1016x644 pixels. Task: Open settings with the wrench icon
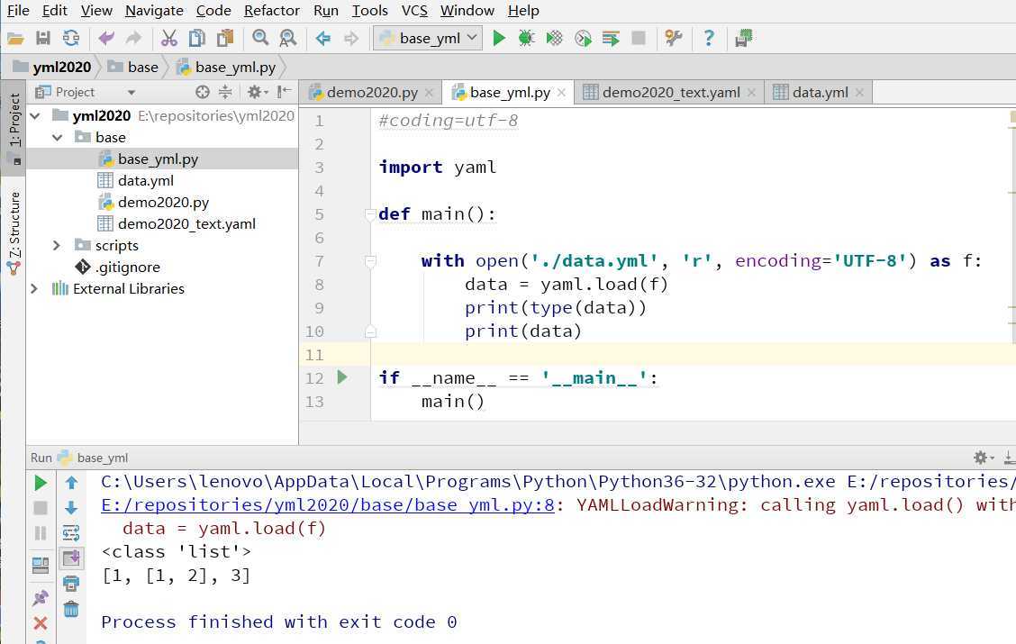[674, 39]
